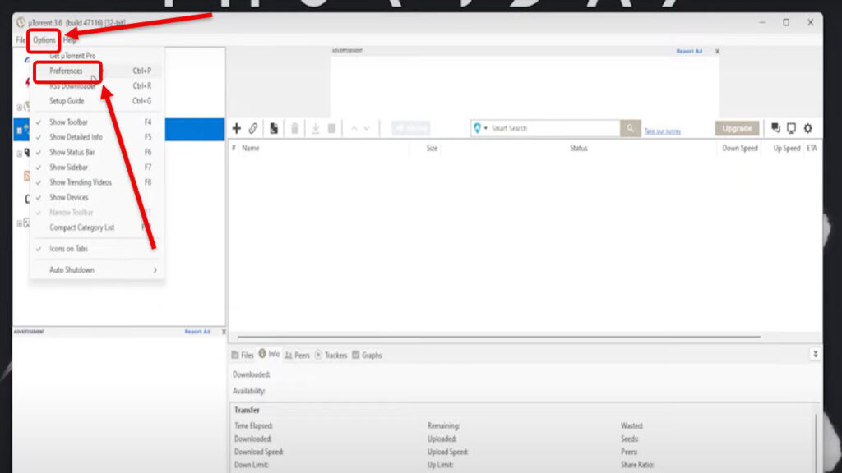Open the search provider dropdown arrow

[485, 128]
